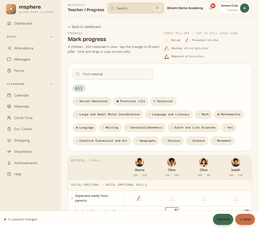This screenshot has height=228, width=259.
Task: Click the Presented legend triangle
Action: point(187,40)
